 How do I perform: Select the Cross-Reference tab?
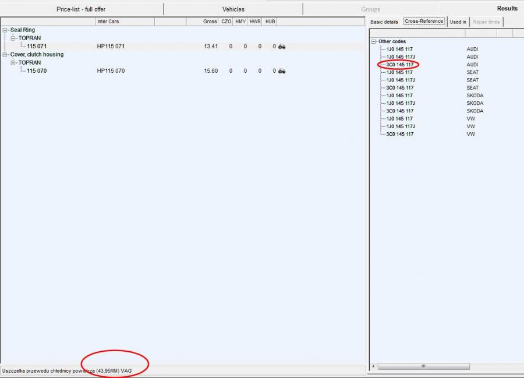pyautogui.click(x=424, y=22)
